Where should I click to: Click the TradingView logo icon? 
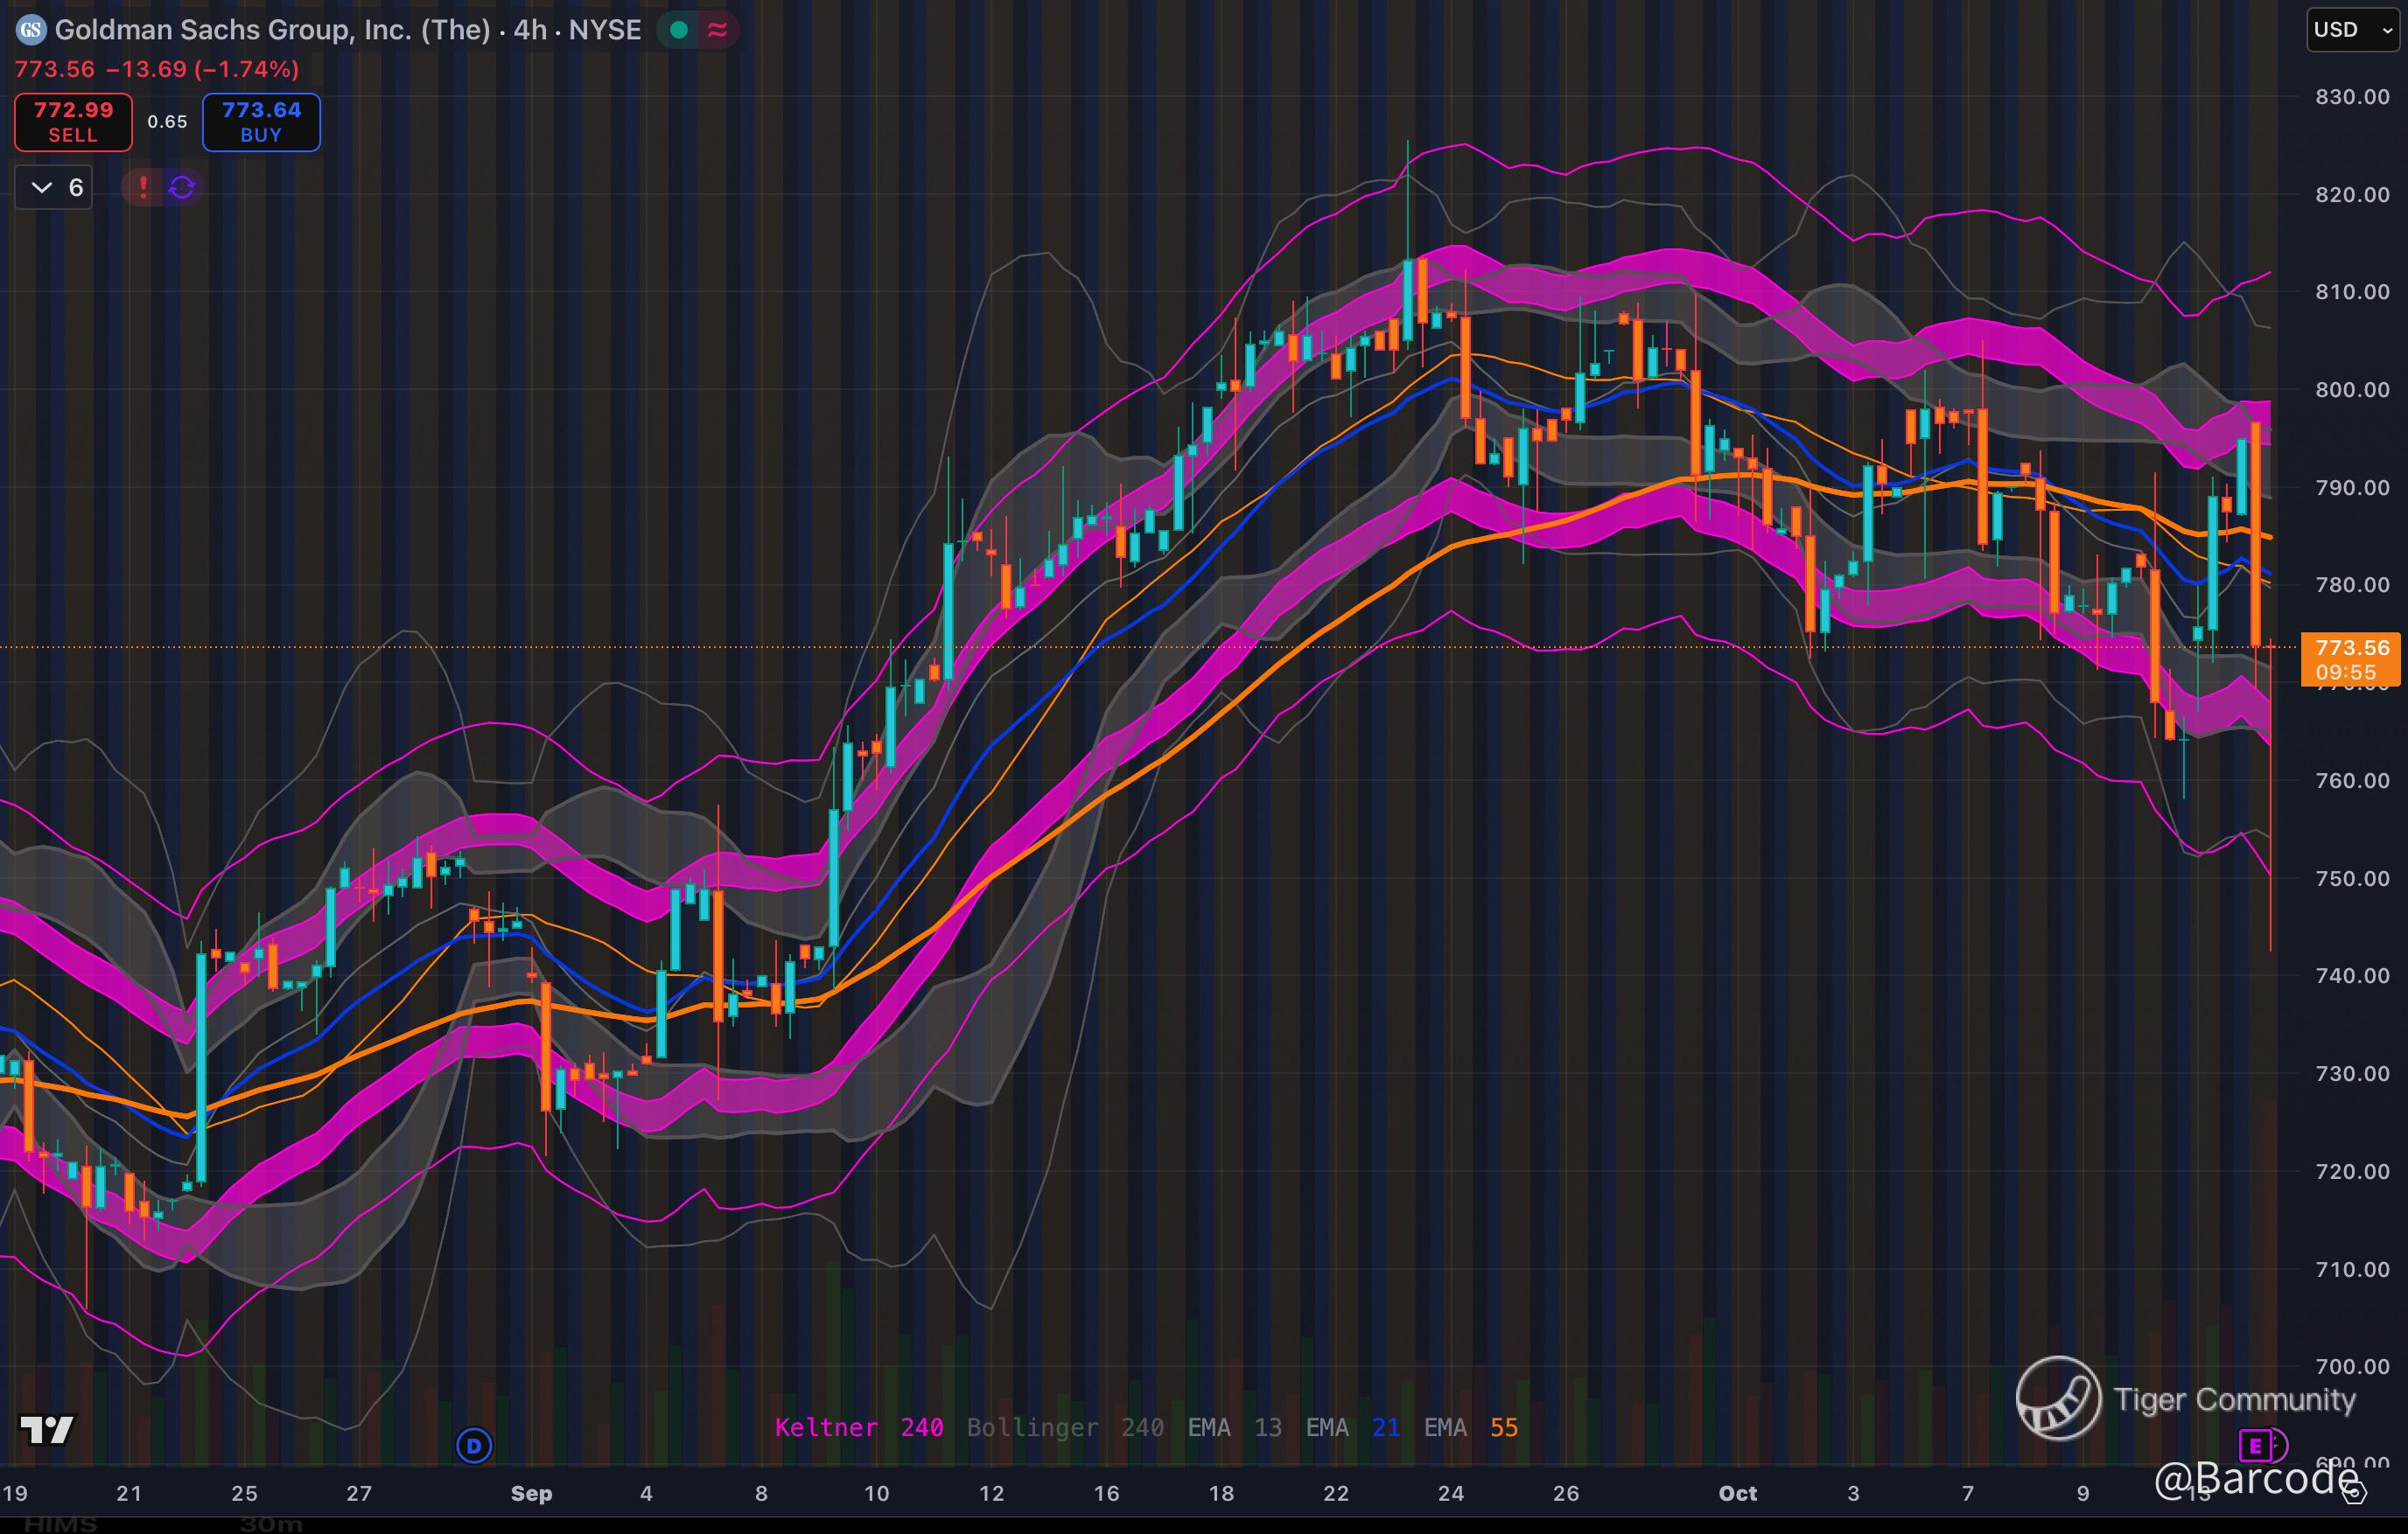point(47,1429)
